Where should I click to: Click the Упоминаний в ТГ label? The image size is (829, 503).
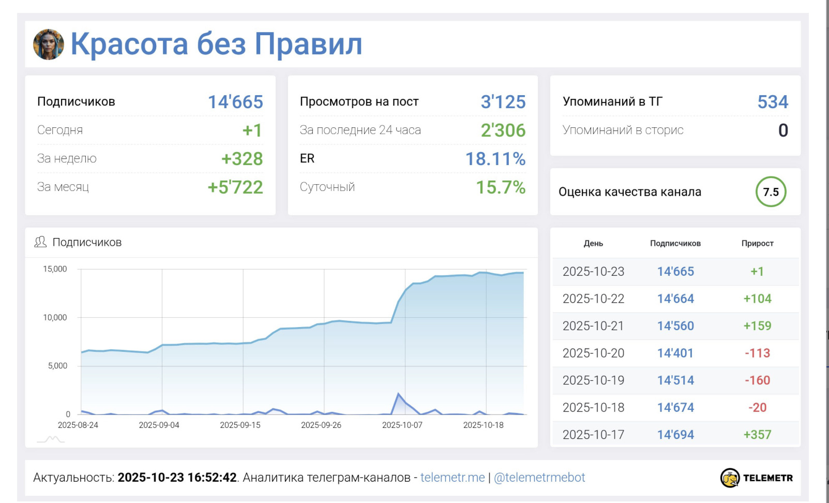[x=612, y=101]
